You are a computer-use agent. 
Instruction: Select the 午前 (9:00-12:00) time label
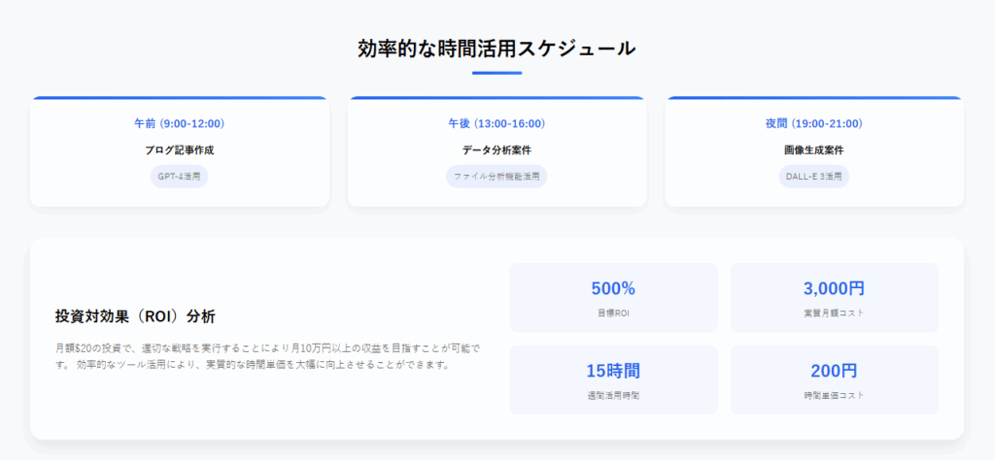click(180, 123)
